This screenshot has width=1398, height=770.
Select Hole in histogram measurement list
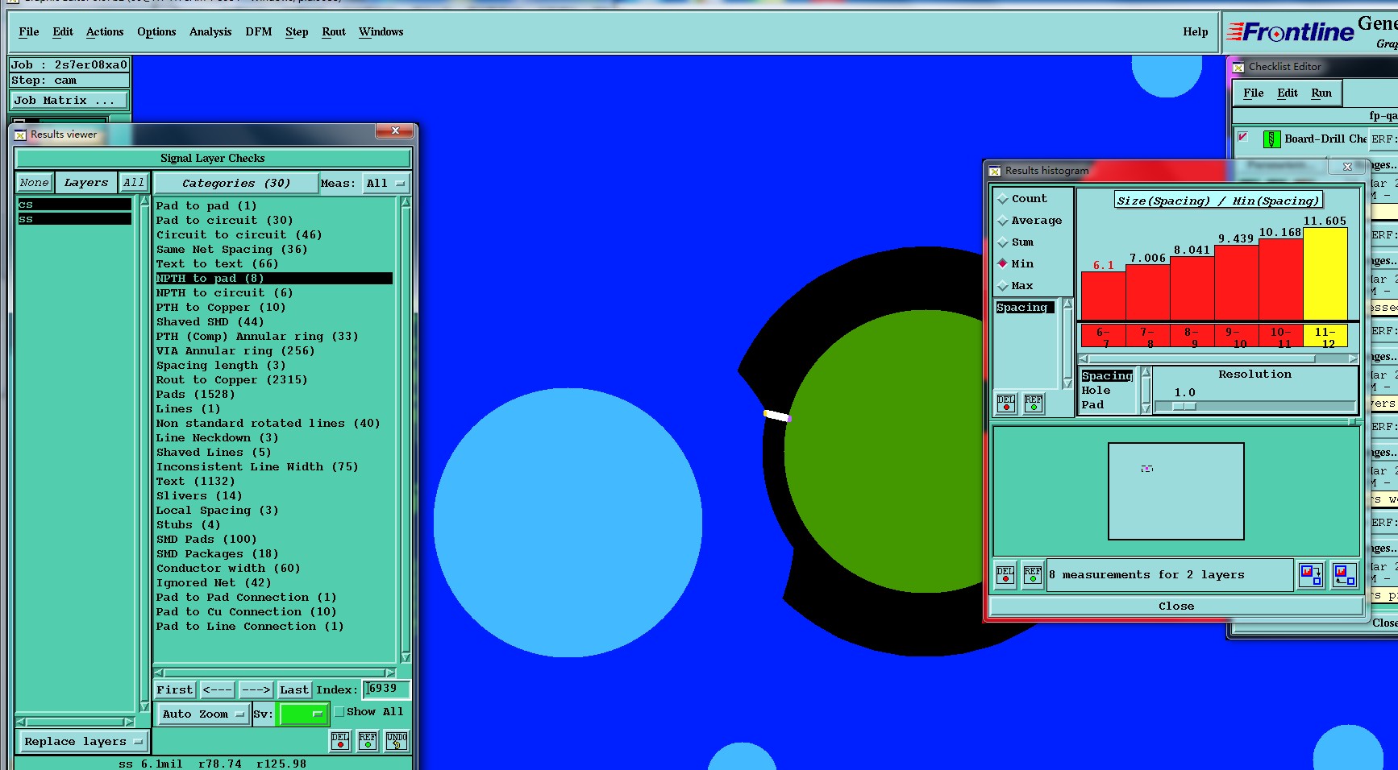[1096, 391]
